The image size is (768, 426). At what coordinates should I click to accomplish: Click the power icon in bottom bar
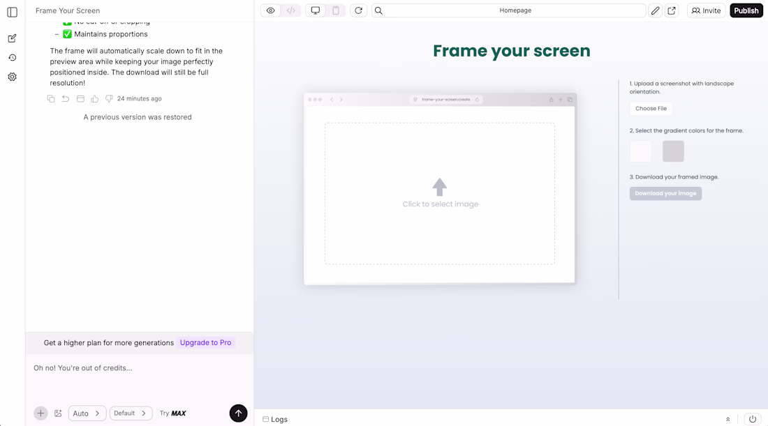[753, 419]
